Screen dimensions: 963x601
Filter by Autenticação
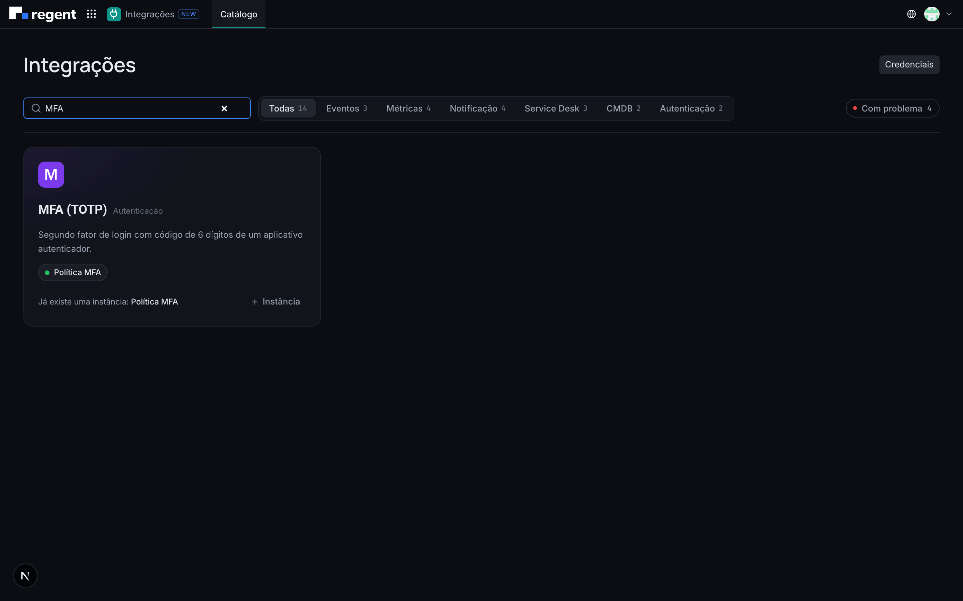coord(691,108)
